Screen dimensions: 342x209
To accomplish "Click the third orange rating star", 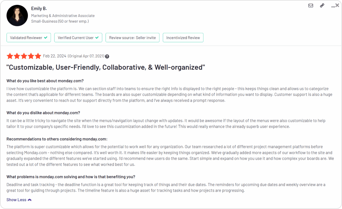I will (24, 56).
